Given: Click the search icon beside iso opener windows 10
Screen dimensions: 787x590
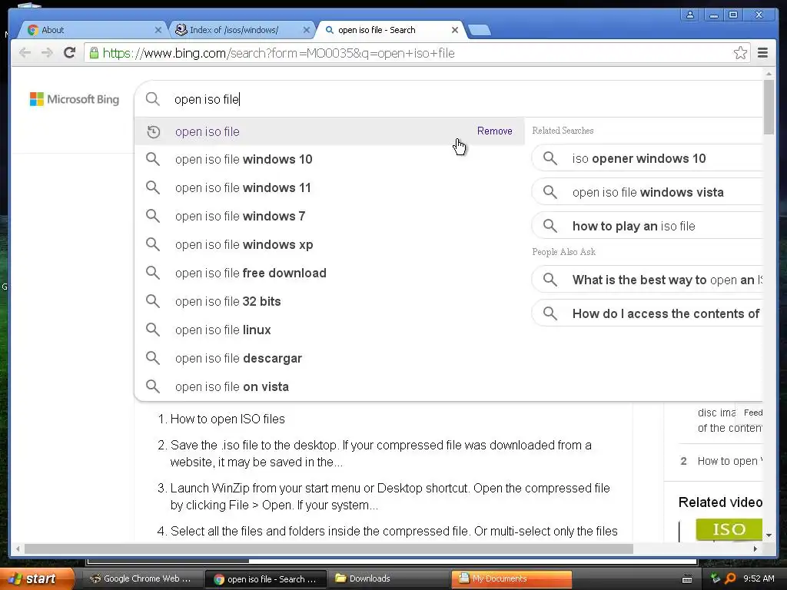Looking at the screenshot, I should point(550,158).
